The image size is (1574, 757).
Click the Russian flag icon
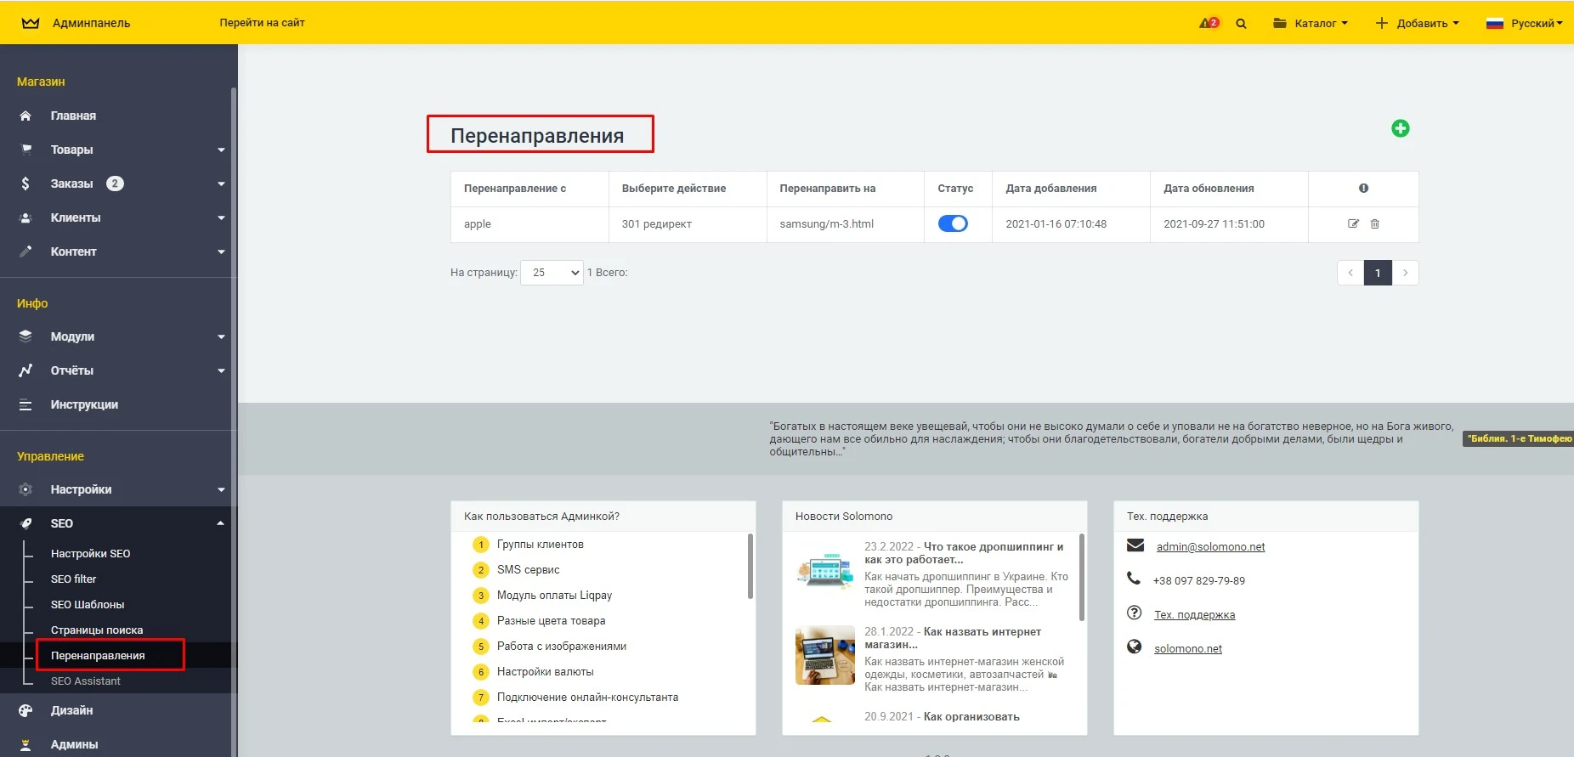point(1495,24)
